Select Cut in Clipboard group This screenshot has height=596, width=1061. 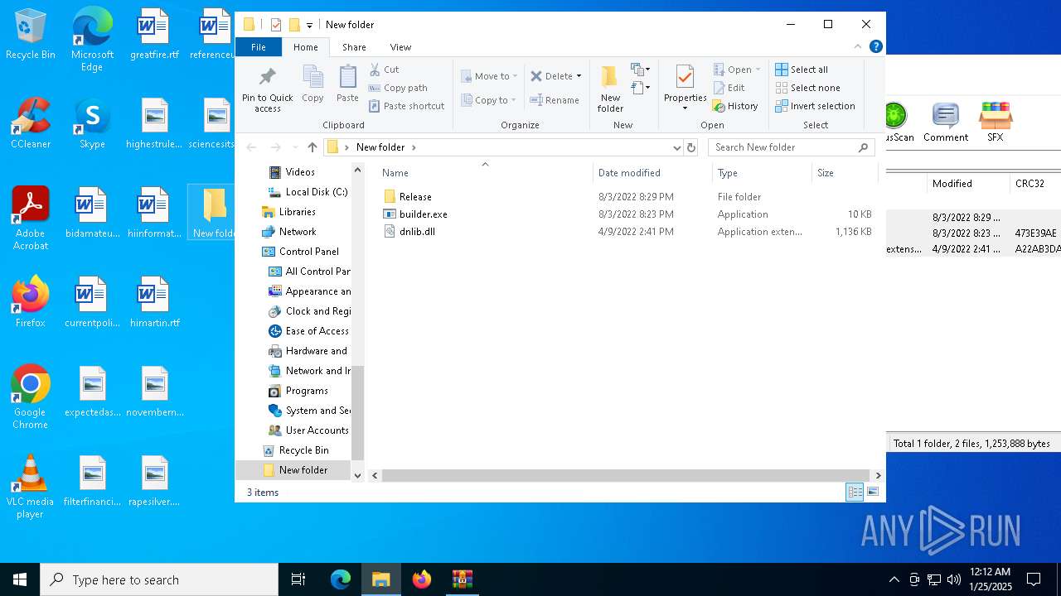coord(384,70)
